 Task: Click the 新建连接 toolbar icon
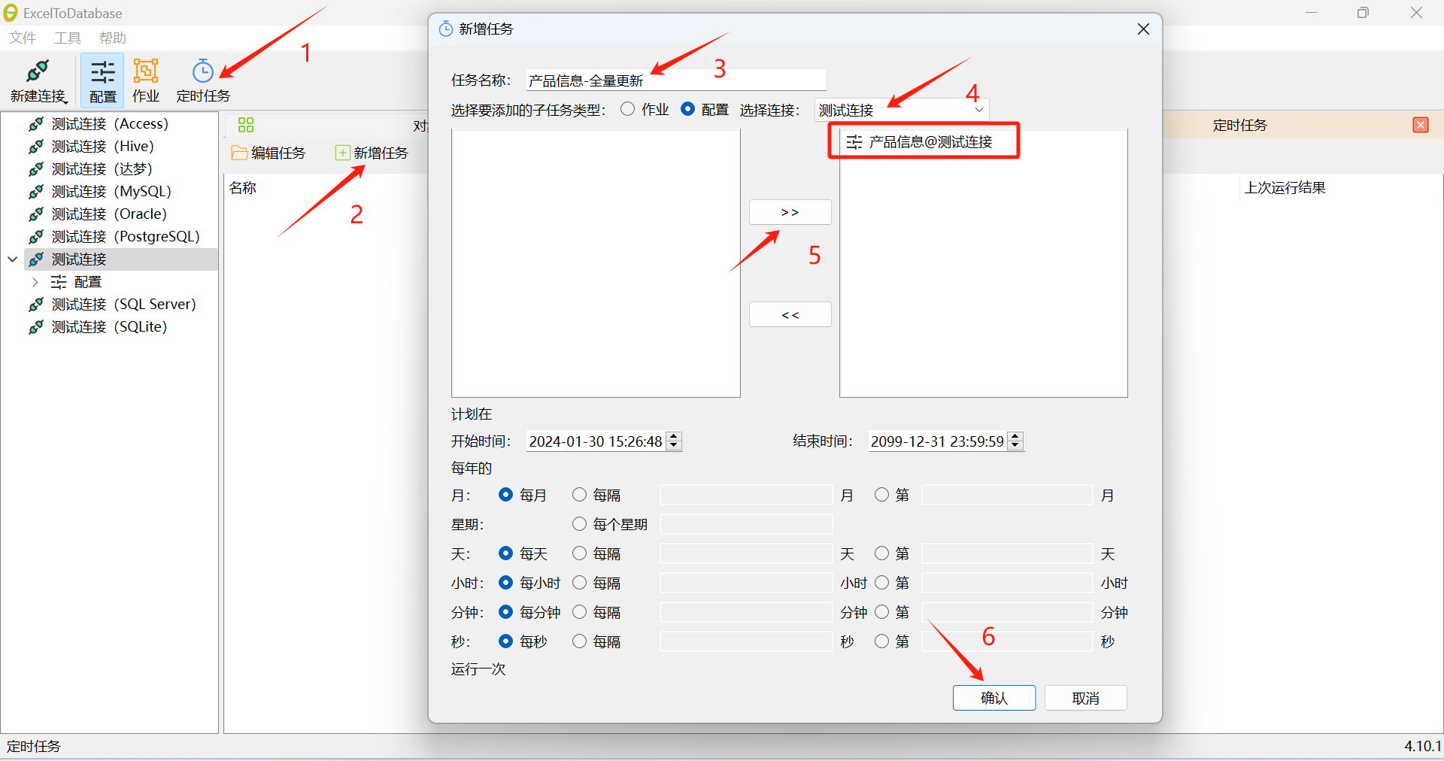[38, 71]
